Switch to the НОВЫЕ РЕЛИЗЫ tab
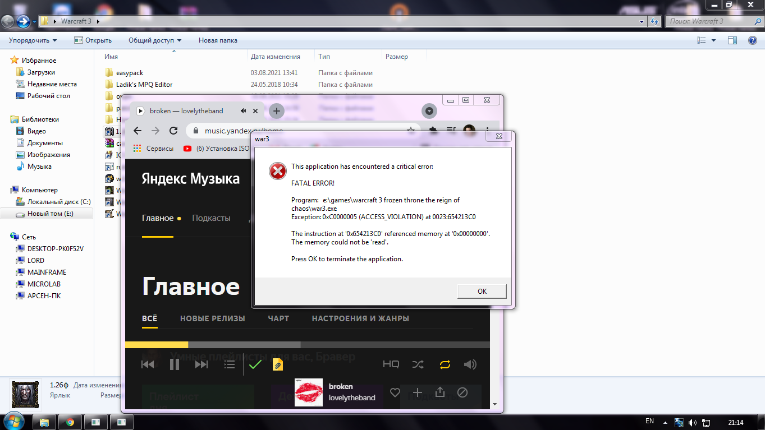 tap(213, 318)
